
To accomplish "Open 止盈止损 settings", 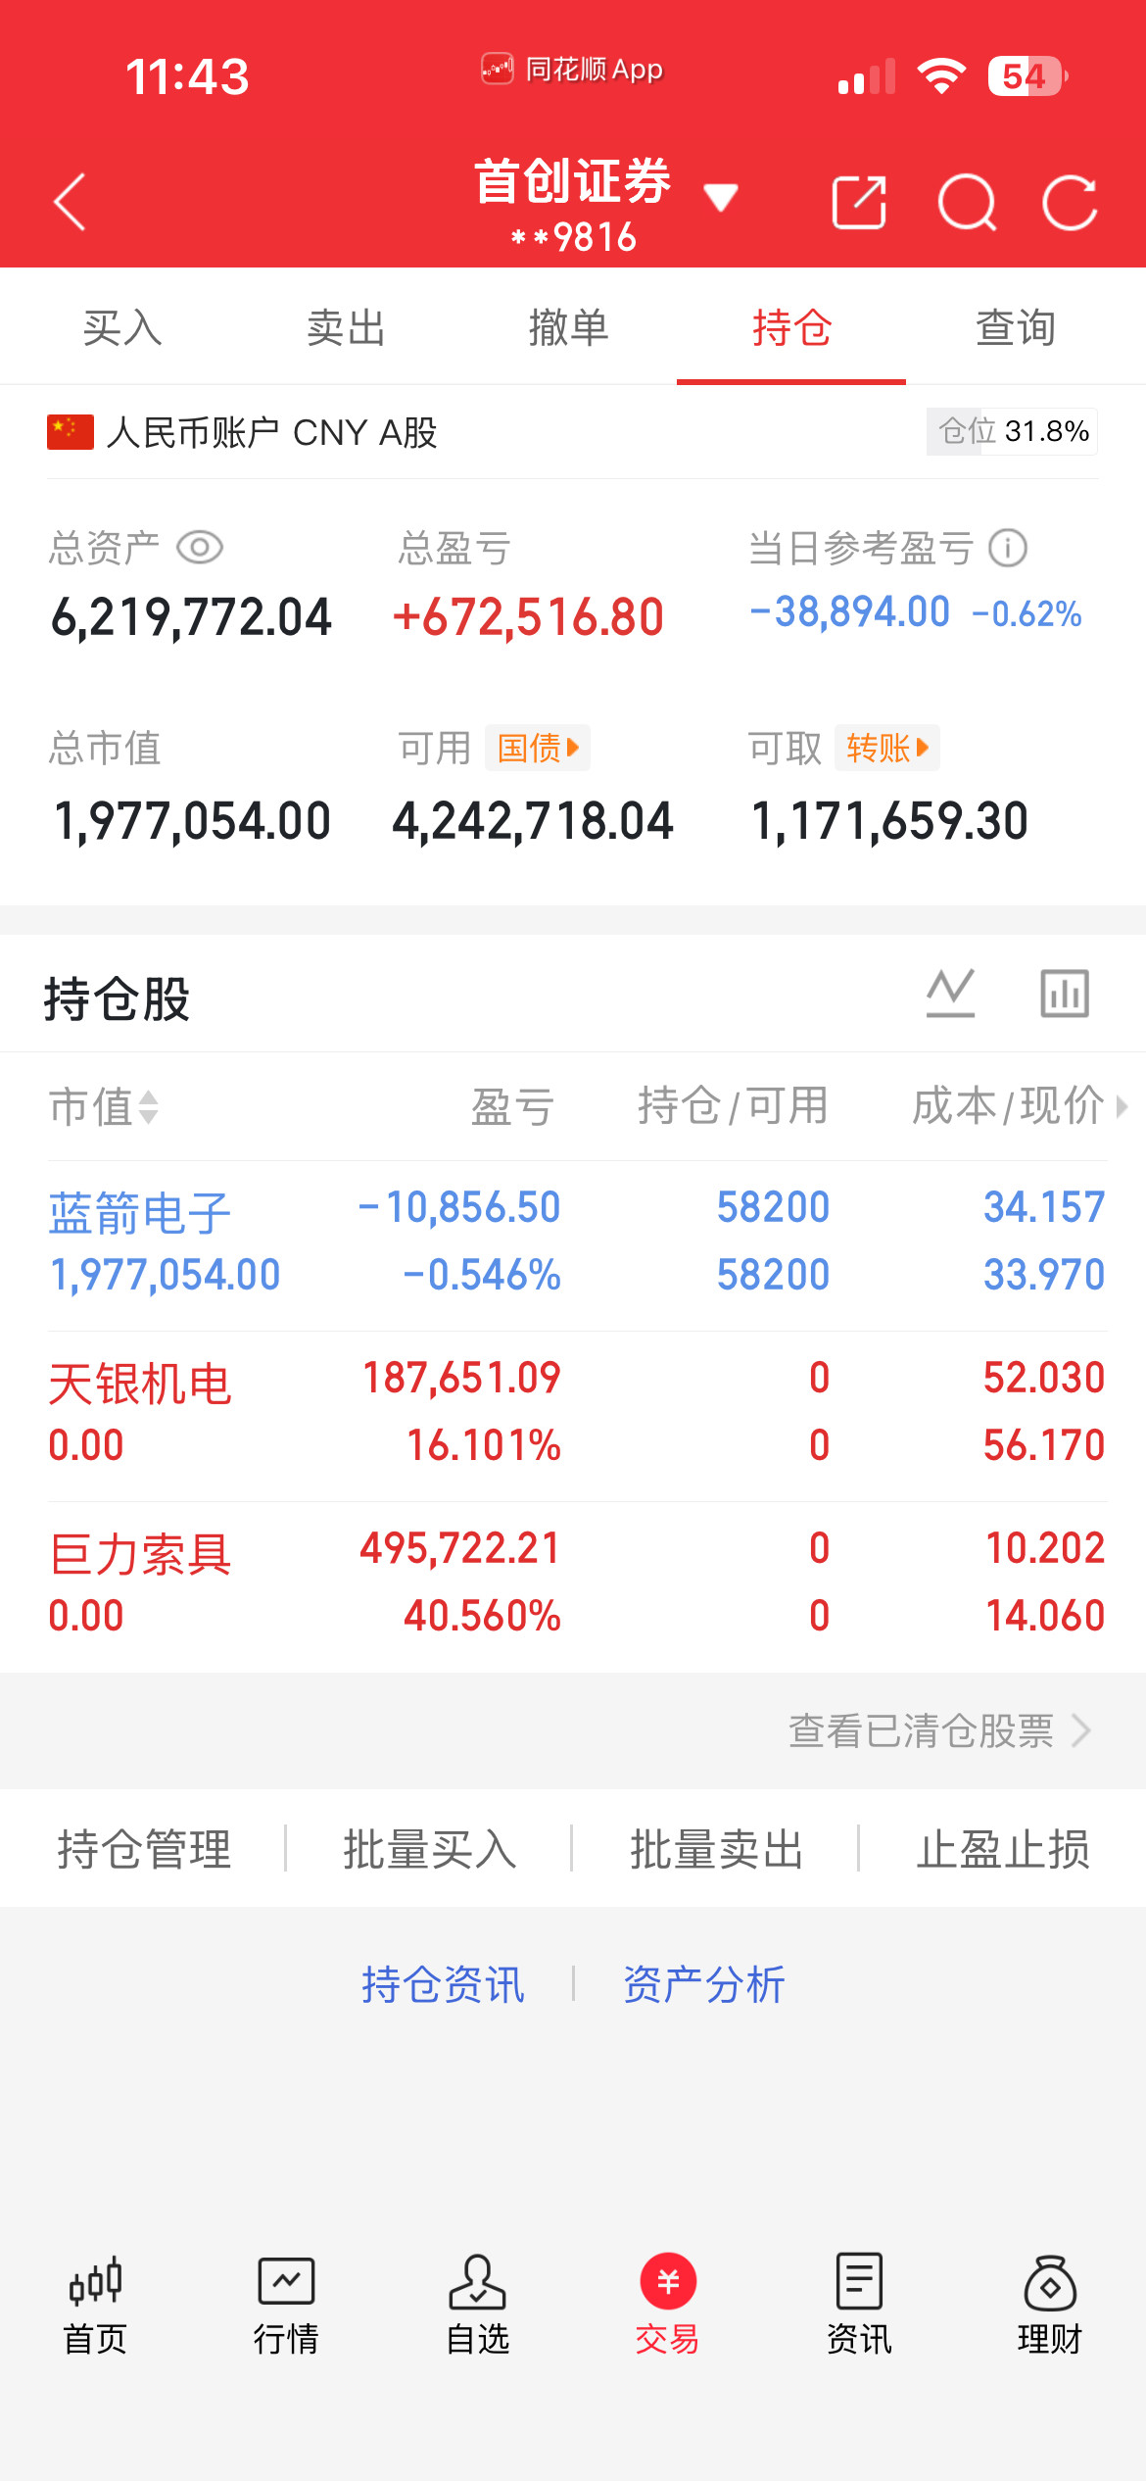I will coord(1003,1849).
